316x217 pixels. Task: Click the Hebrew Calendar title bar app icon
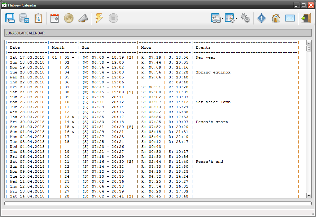(4, 5)
